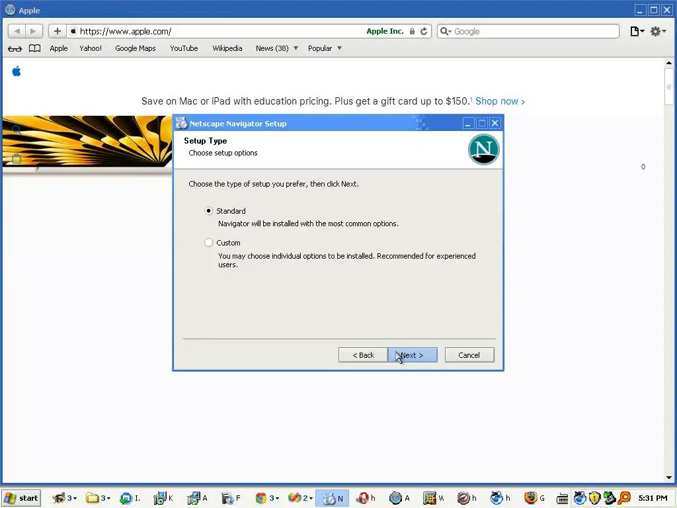
Task: Select the Custom setup radio button
Action: [208, 243]
